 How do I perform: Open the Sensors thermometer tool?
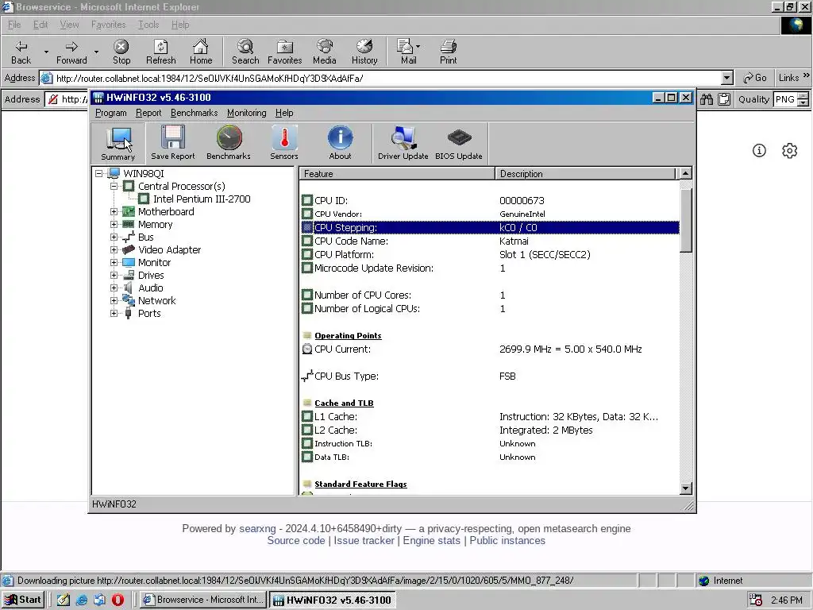pos(284,144)
